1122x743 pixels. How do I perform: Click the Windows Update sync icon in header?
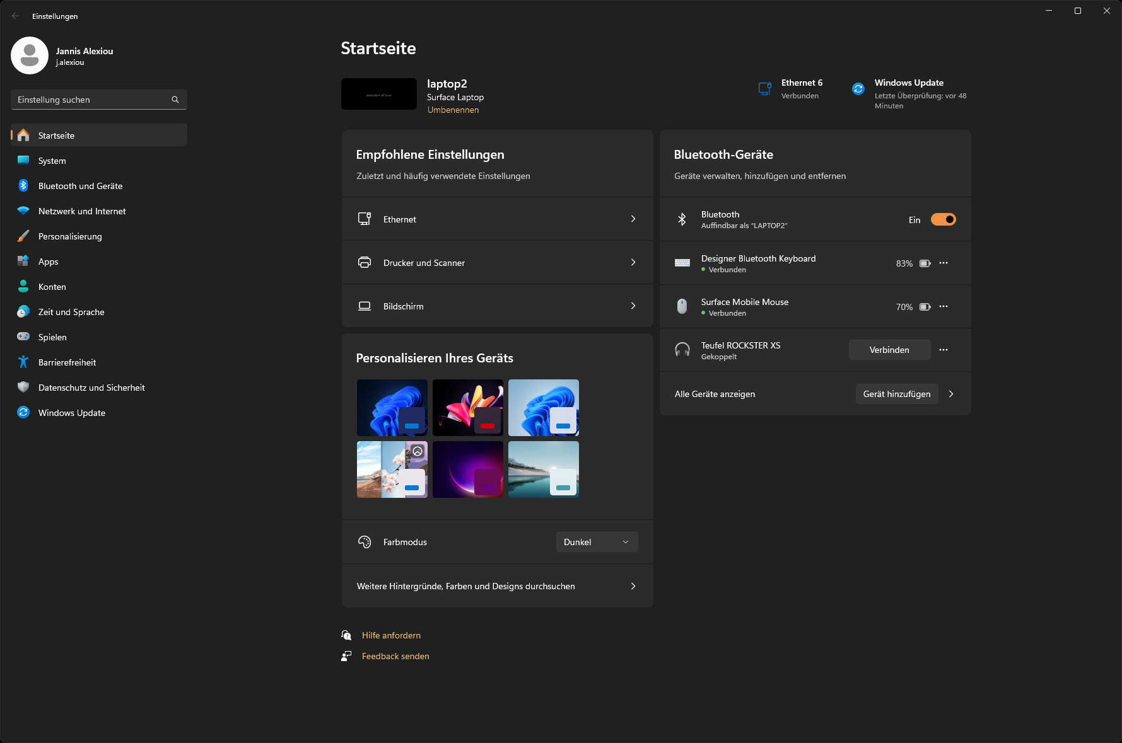point(858,89)
